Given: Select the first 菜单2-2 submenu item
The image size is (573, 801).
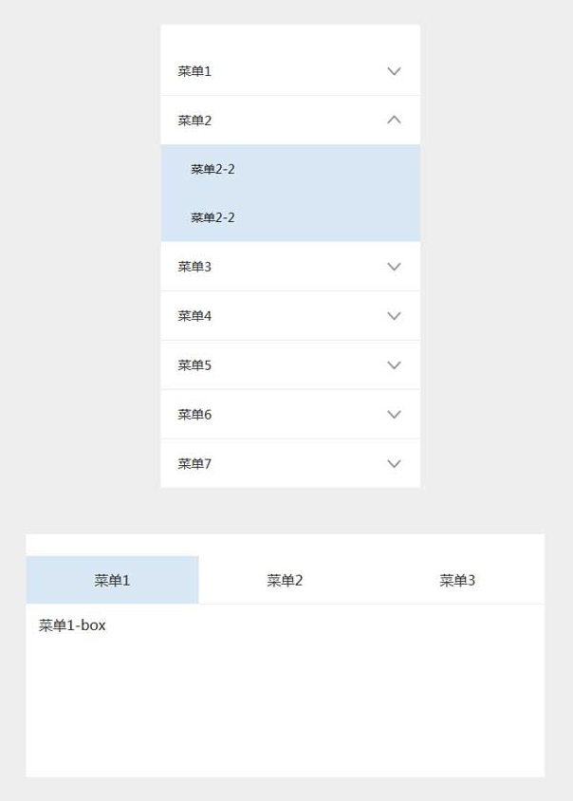Looking at the screenshot, I should click(213, 169).
